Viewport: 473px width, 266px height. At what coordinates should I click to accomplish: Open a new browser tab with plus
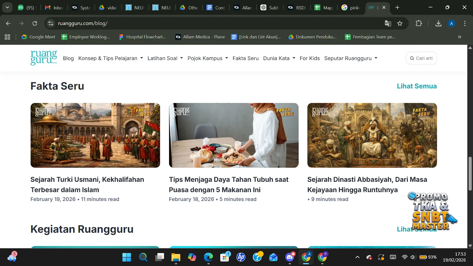pyautogui.click(x=397, y=7)
